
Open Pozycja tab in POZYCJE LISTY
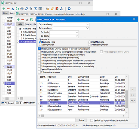28,24
